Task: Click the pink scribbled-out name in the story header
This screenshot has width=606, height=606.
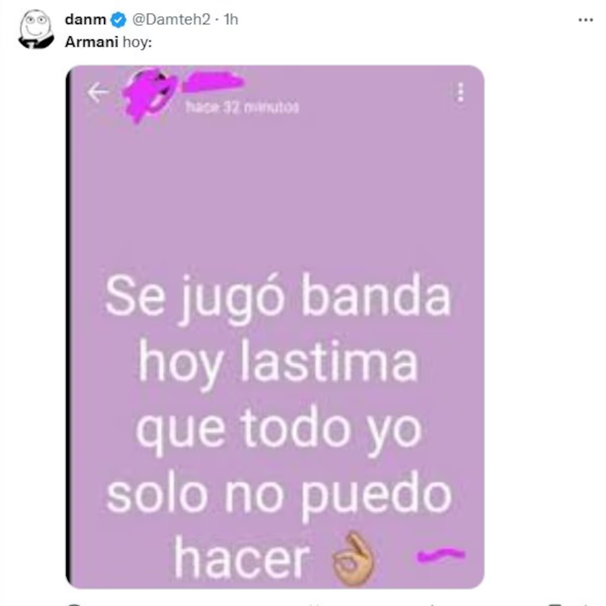Action: (212, 82)
